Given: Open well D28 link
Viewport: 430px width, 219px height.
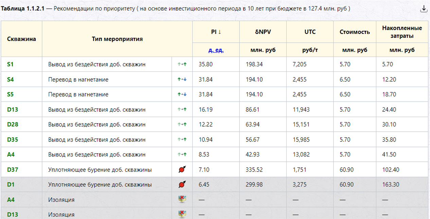Looking at the screenshot, I should pyautogui.click(x=13, y=124).
